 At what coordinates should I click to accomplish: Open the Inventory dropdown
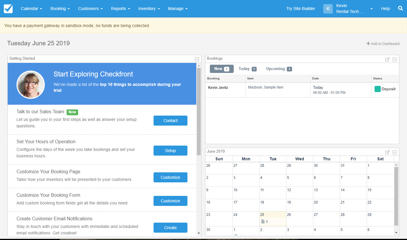tap(149, 9)
